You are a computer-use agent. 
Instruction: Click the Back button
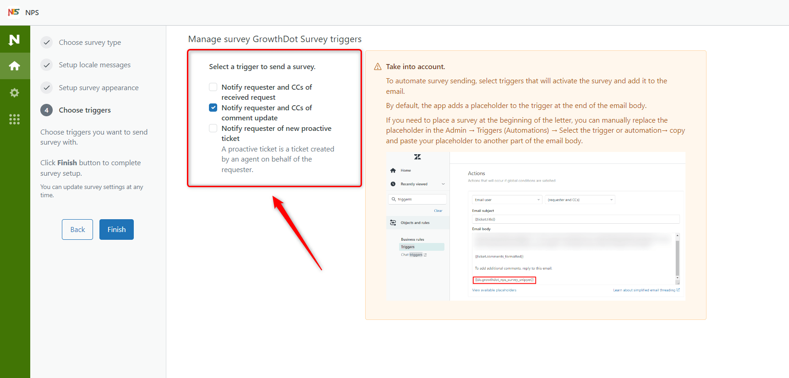77,230
